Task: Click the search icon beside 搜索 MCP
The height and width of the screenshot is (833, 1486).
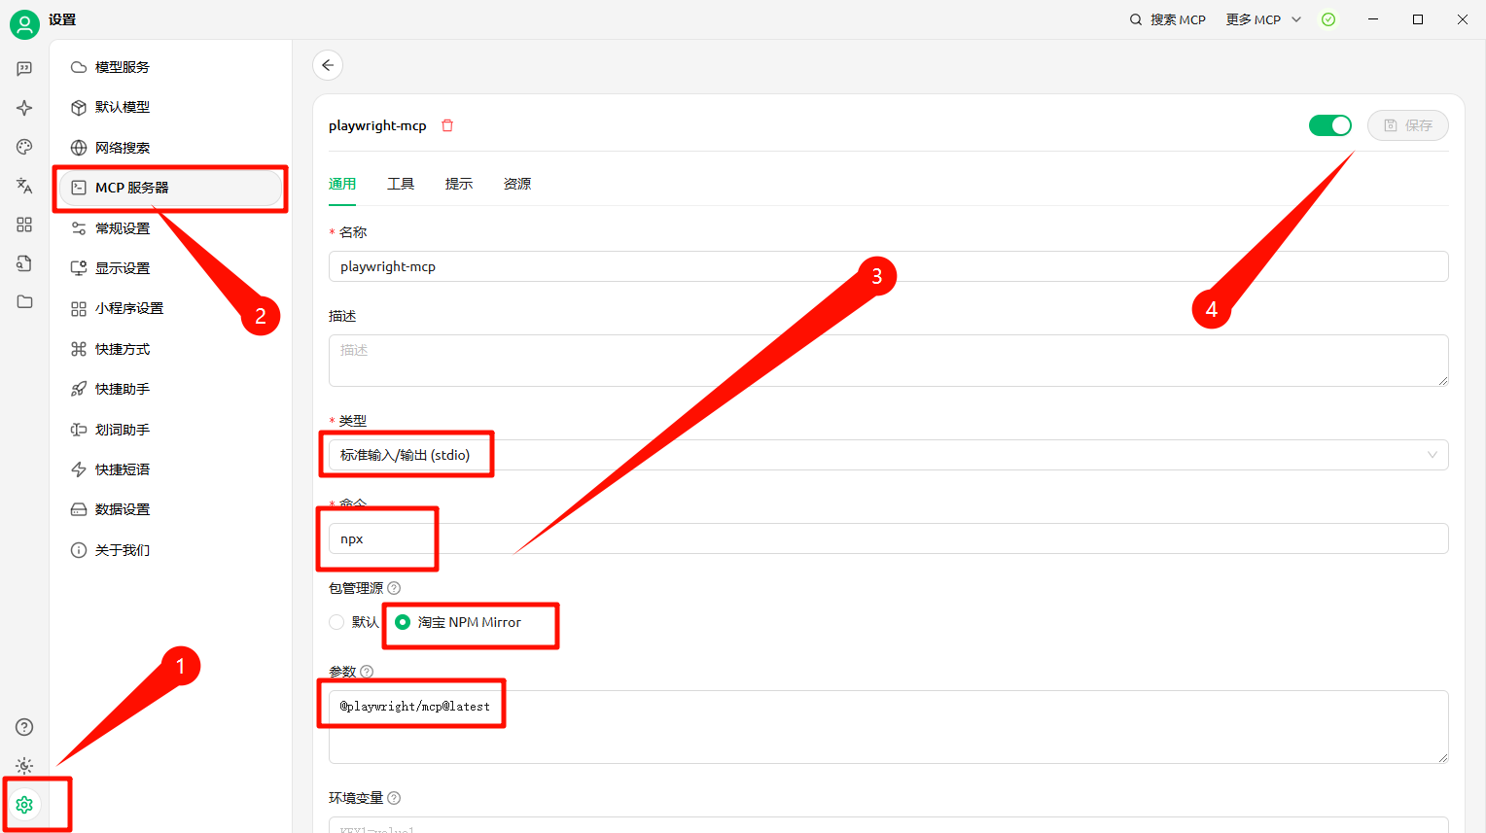Action: pos(1135,19)
